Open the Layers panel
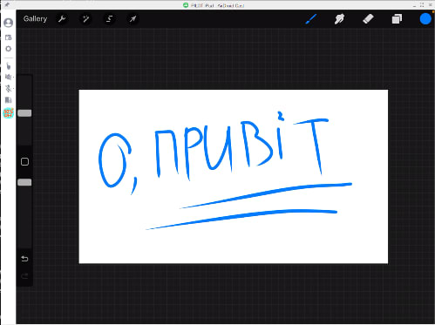 click(397, 19)
